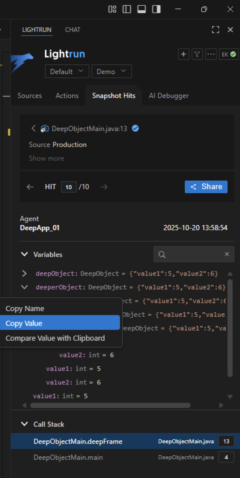This screenshot has width=240, height=478.
Task: Open the Demo dropdown
Action: click(111, 71)
